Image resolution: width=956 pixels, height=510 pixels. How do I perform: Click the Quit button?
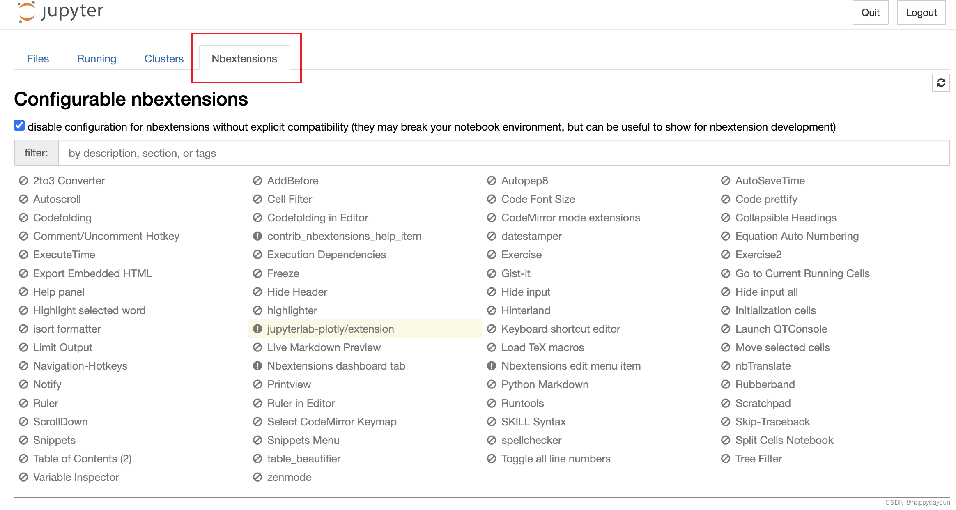870,12
